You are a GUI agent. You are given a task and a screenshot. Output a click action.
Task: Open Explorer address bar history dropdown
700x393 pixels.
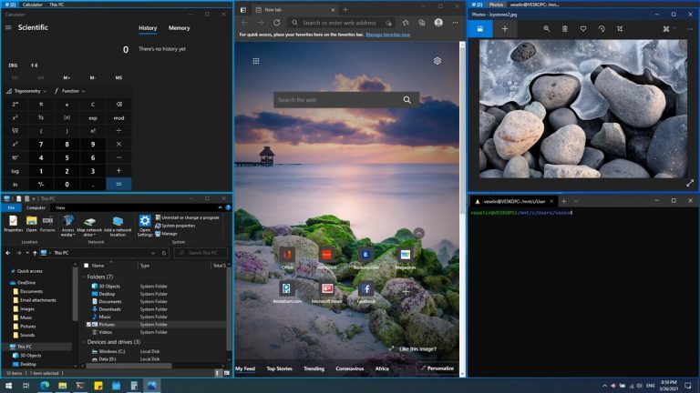click(x=153, y=253)
